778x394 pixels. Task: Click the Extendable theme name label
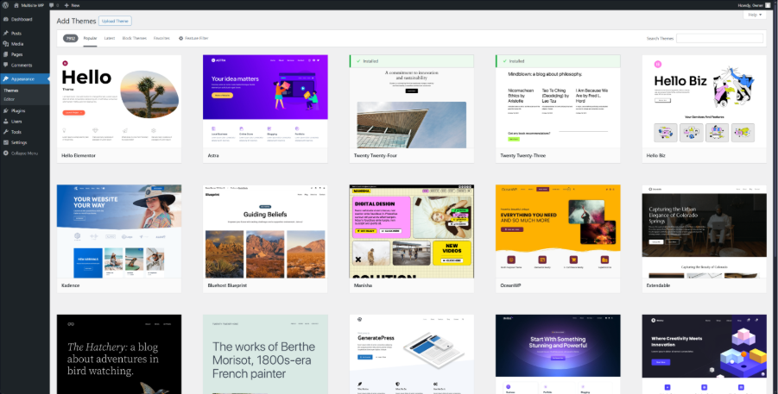point(659,285)
